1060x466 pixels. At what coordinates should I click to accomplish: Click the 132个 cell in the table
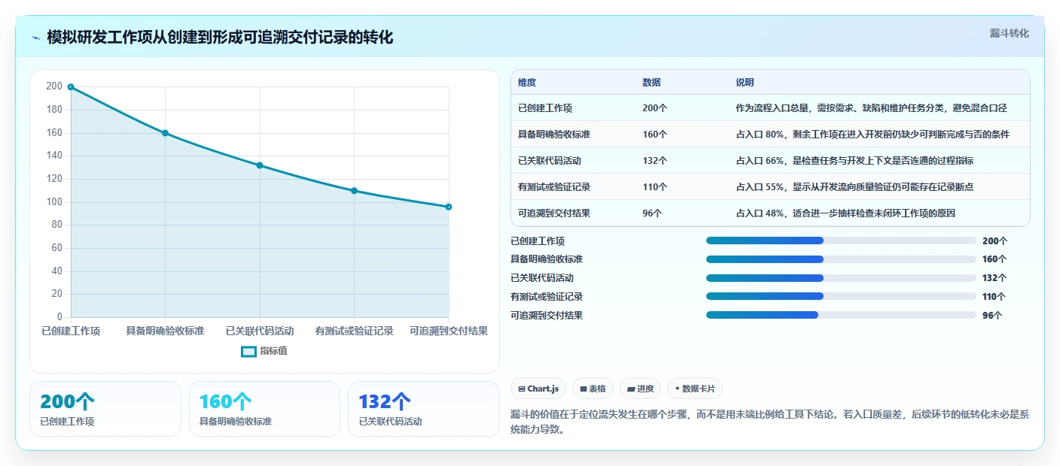(x=655, y=161)
